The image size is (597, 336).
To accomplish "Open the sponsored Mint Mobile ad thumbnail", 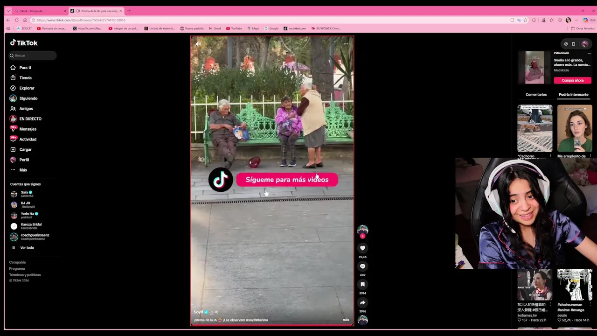I will point(535,68).
